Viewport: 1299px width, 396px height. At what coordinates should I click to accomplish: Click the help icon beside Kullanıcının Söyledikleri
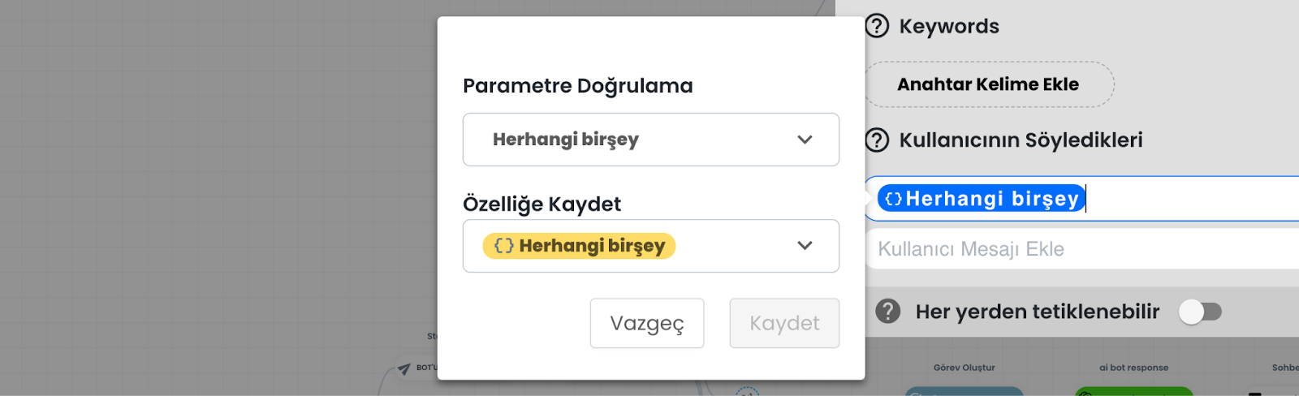(x=877, y=140)
